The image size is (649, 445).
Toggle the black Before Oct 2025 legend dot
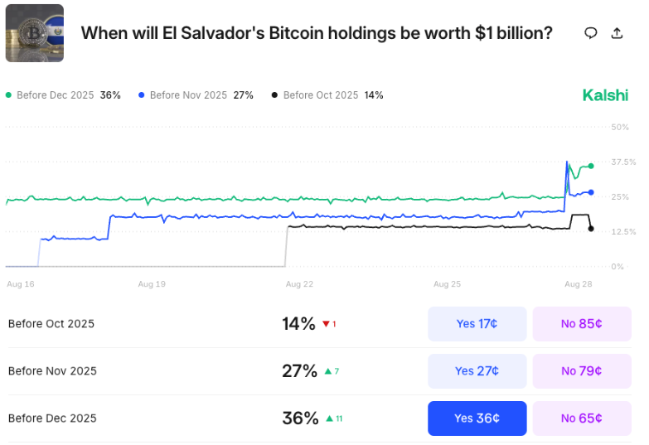point(275,95)
